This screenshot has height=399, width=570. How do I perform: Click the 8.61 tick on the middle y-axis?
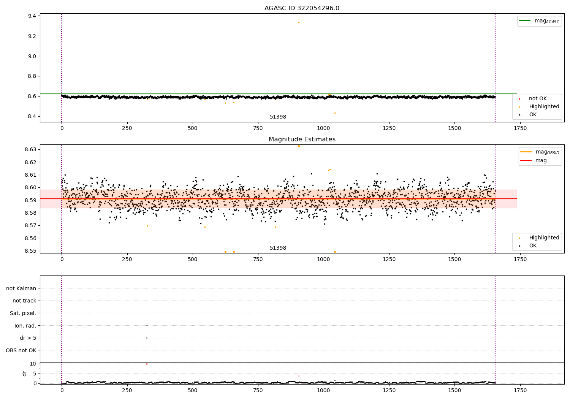tap(30, 175)
